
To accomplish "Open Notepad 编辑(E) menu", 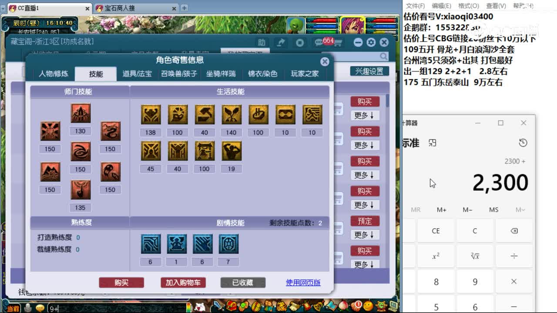I will (x=441, y=6).
